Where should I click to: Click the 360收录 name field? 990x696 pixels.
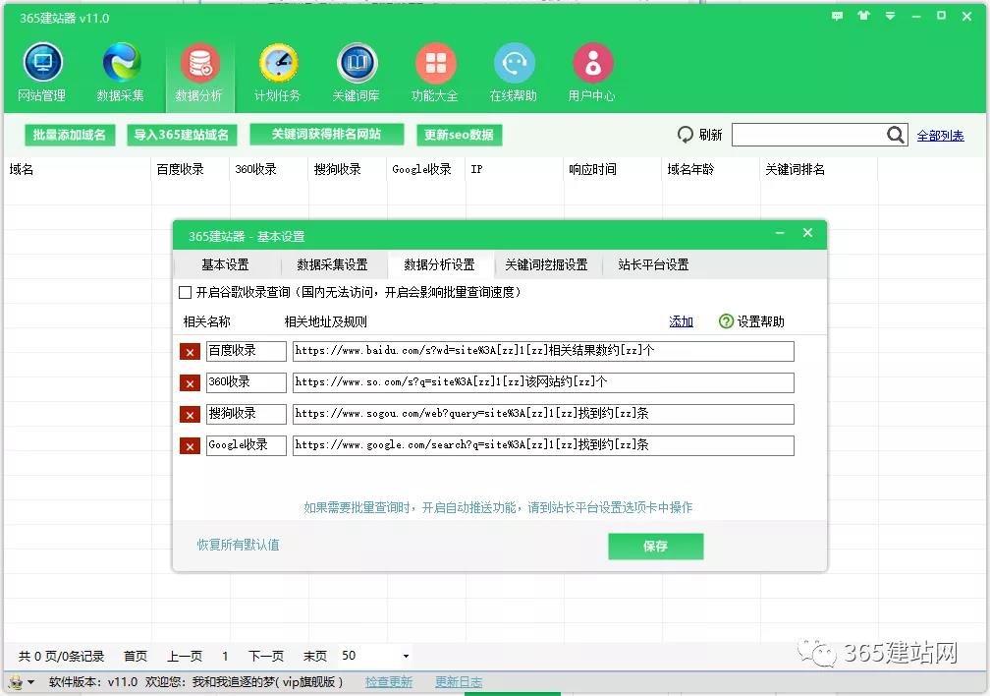[x=247, y=382]
